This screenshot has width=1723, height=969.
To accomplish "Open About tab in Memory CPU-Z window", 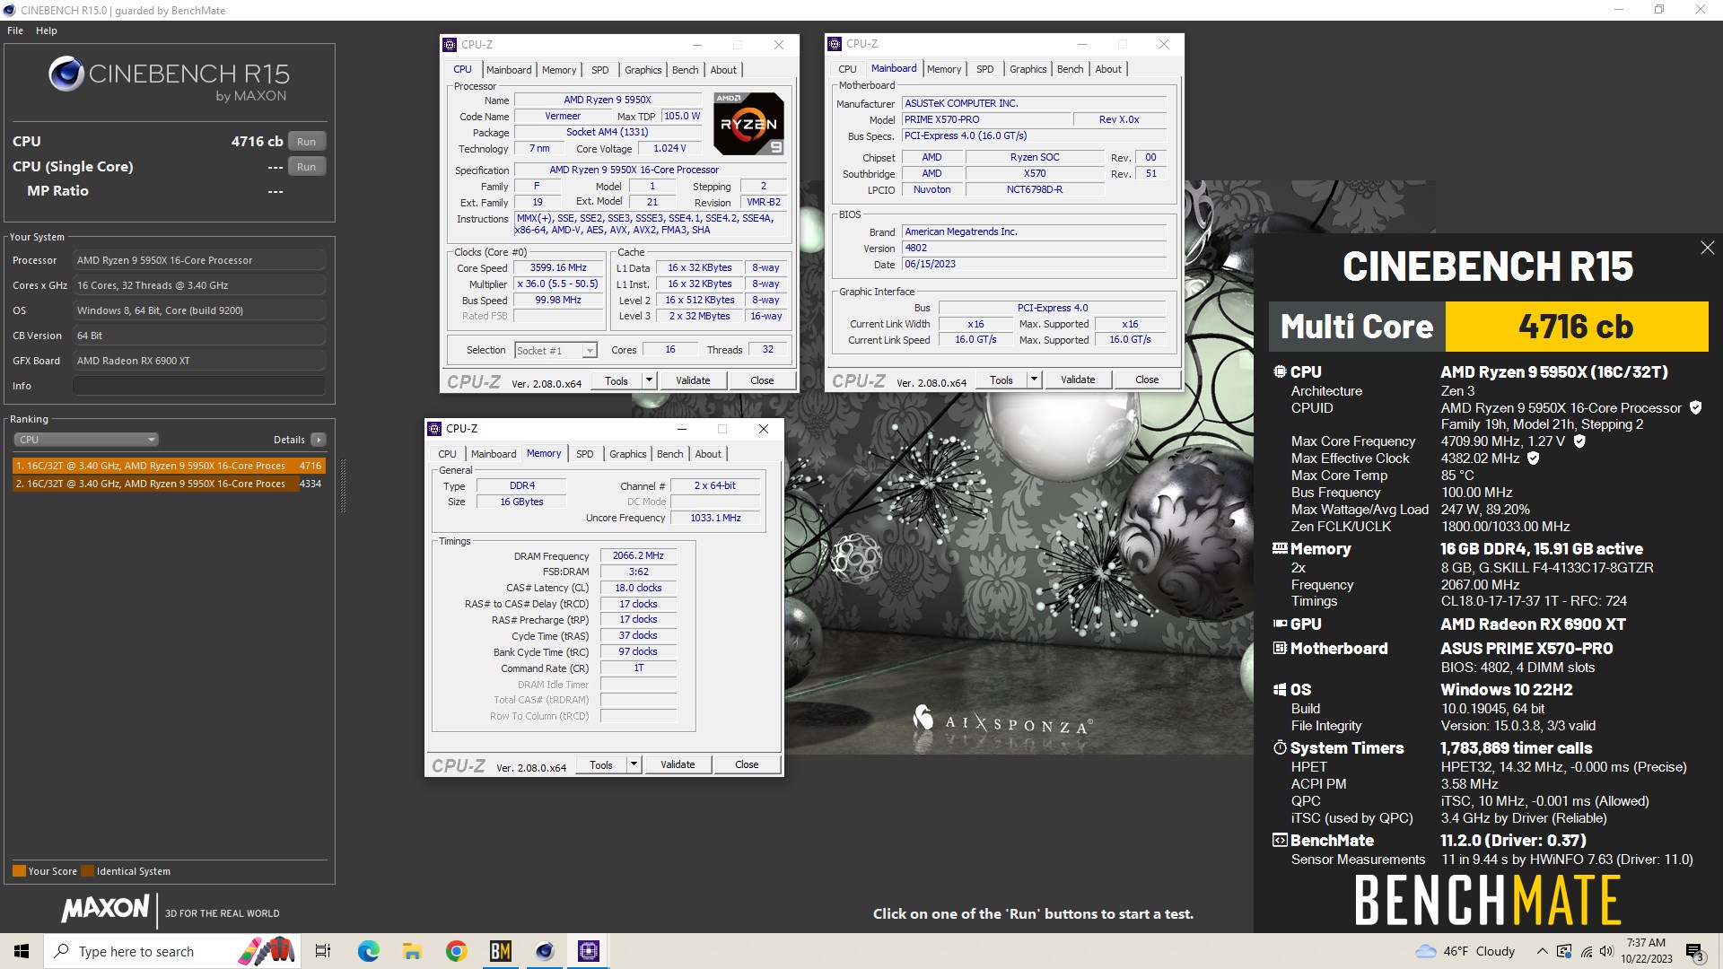I will point(708,454).
